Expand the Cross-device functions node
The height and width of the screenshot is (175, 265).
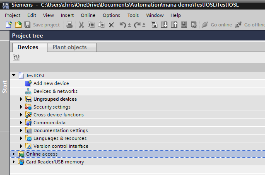pyautogui.click(x=21, y=115)
